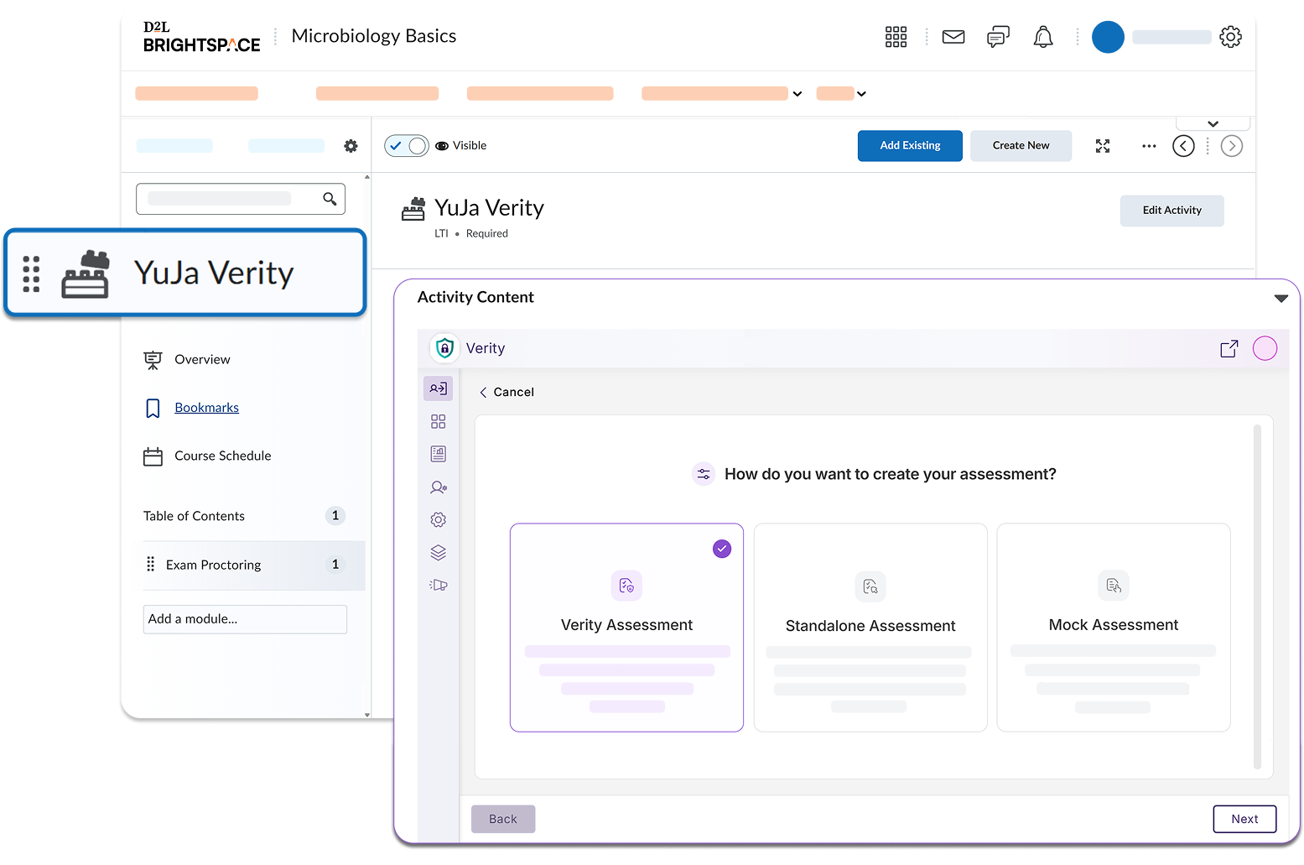Open the Bookmarks link
The height and width of the screenshot is (865, 1304).
(206, 408)
